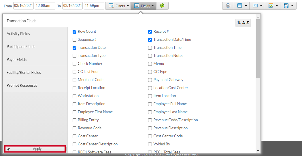The height and width of the screenshot is (156, 302).
Task: Expand the schedule dropdown arrow
Action: click(x=277, y=6)
